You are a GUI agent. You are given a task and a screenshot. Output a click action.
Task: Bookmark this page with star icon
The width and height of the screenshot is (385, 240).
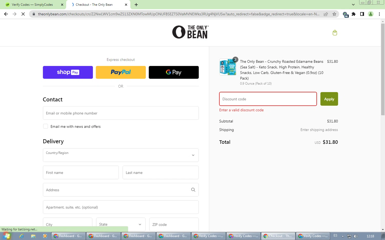click(x=334, y=14)
